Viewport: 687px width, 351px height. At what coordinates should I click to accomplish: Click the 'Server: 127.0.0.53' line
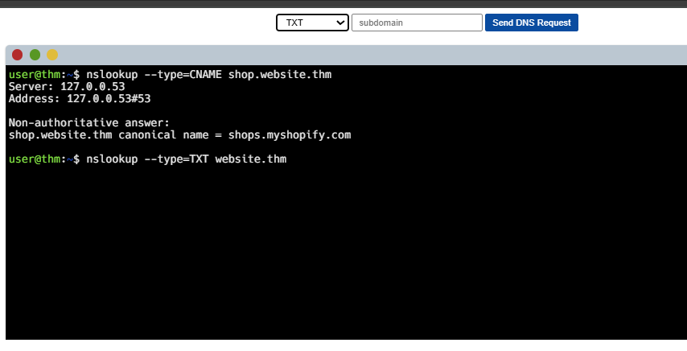click(x=67, y=87)
